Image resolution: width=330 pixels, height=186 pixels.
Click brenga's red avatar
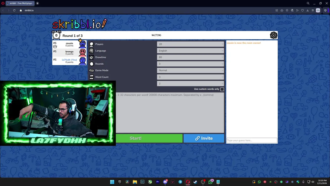(82, 52)
